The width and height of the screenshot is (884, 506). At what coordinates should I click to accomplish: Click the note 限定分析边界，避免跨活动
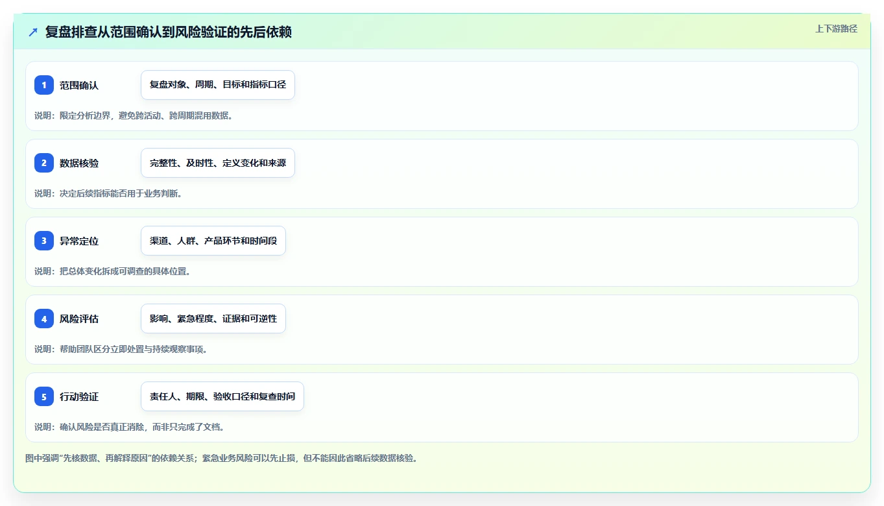(x=134, y=115)
